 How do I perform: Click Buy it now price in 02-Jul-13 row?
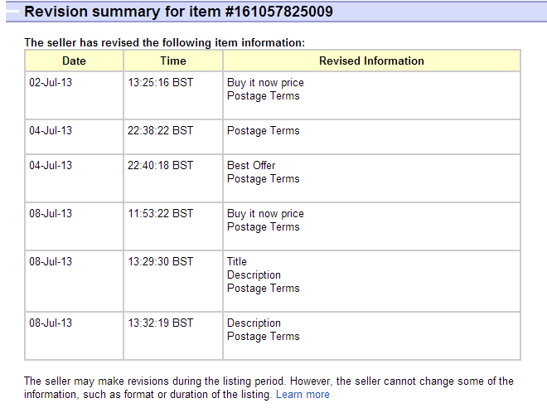tap(265, 83)
